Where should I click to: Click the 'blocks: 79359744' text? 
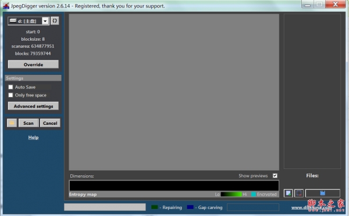(x=33, y=53)
